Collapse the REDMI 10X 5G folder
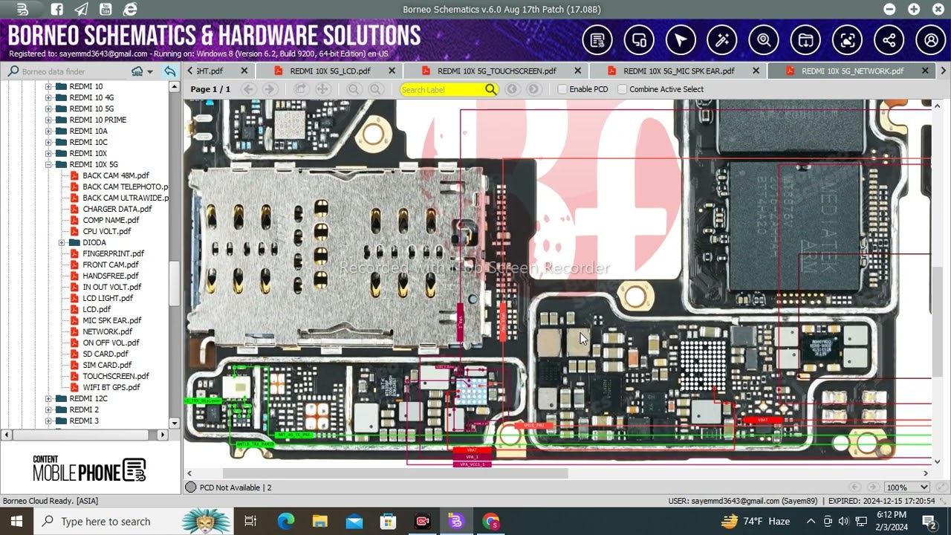This screenshot has width=951, height=535. tap(48, 164)
